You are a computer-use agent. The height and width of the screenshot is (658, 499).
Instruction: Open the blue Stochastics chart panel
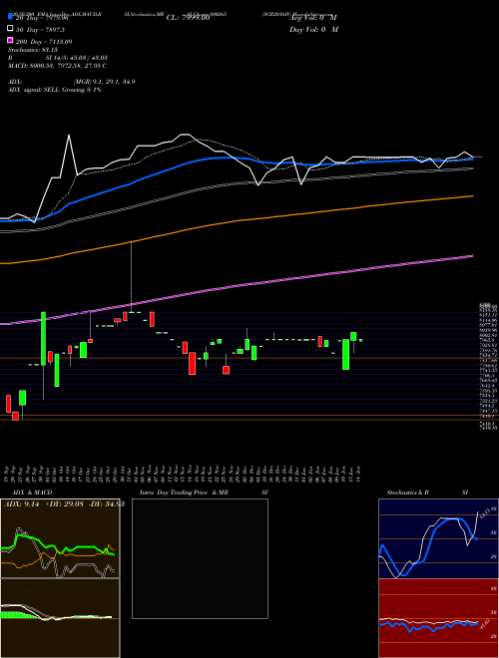click(x=438, y=538)
